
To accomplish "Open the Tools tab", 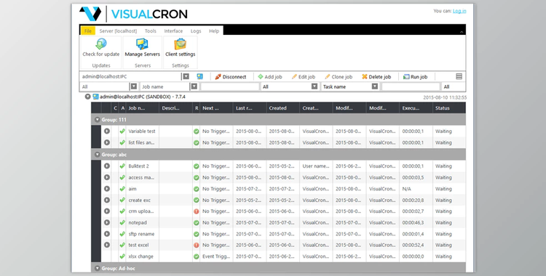I will tap(151, 31).
